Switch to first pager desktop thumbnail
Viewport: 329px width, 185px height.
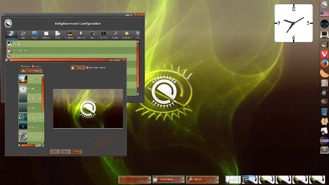pos(233,180)
